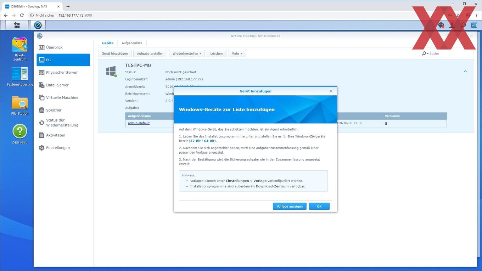
Task: Click into the Suche field
Action: 451,53
